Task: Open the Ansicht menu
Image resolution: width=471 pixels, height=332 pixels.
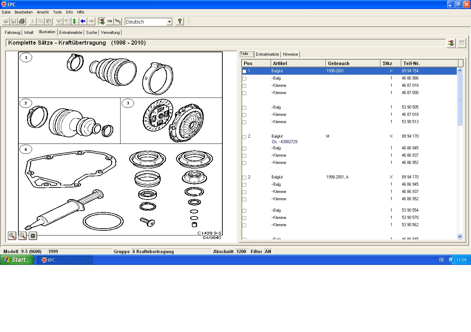Action: point(43,12)
